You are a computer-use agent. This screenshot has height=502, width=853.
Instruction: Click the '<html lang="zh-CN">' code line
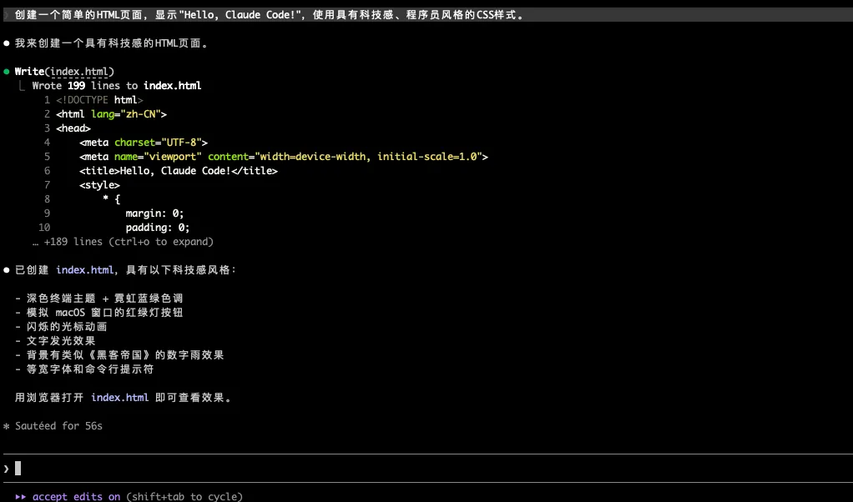tap(111, 114)
